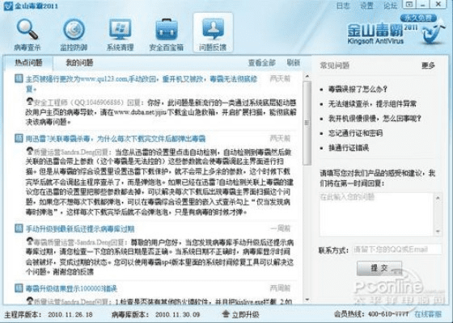Open FAQ 换通行证错误
This screenshot has height=323, width=453.
click(x=349, y=148)
